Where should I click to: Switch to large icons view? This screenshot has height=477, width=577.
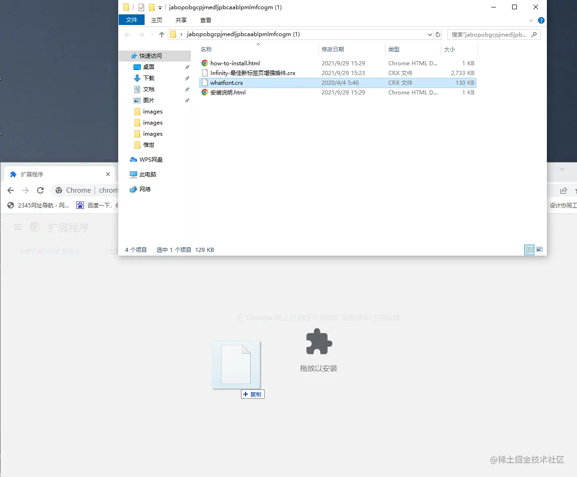point(539,250)
